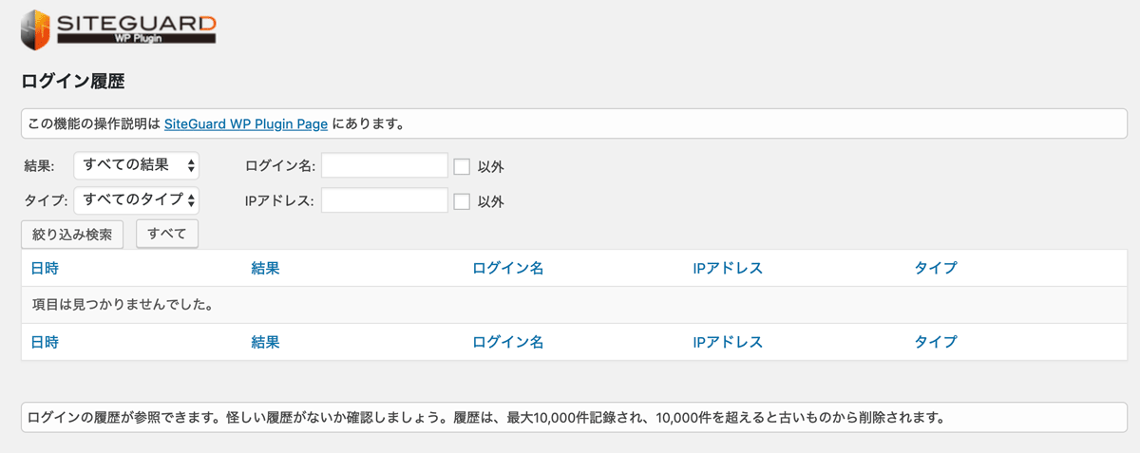Click inside the ログイン名 input field

[x=385, y=165]
